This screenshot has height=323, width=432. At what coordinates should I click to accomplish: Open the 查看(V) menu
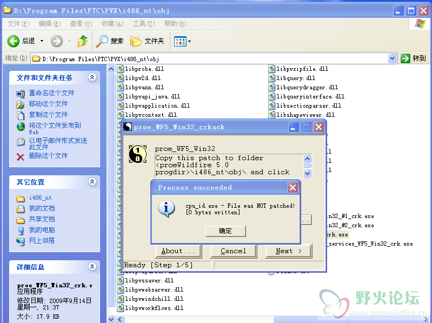(x=81, y=24)
